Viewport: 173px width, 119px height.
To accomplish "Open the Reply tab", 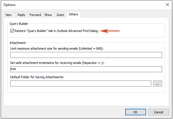I will tap(21, 15).
